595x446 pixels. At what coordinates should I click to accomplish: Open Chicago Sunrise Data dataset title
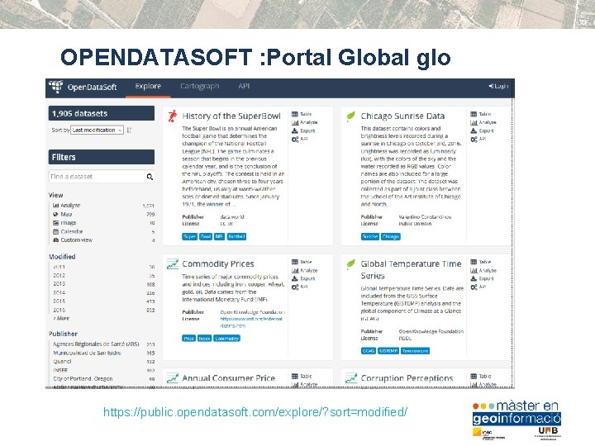pos(402,116)
